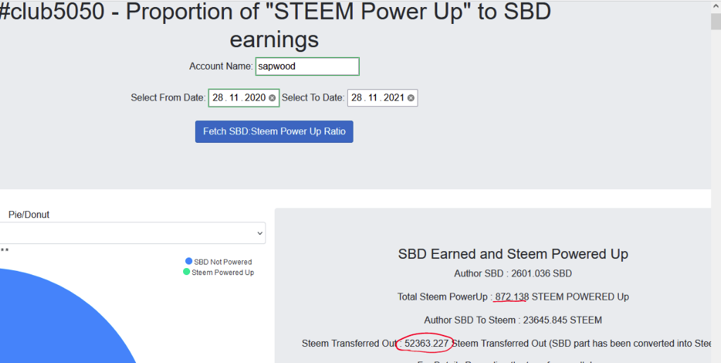The height and width of the screenshot is (363, 721).
Task: Select year 2020 in the From Date field
Action: click(255, 98)
